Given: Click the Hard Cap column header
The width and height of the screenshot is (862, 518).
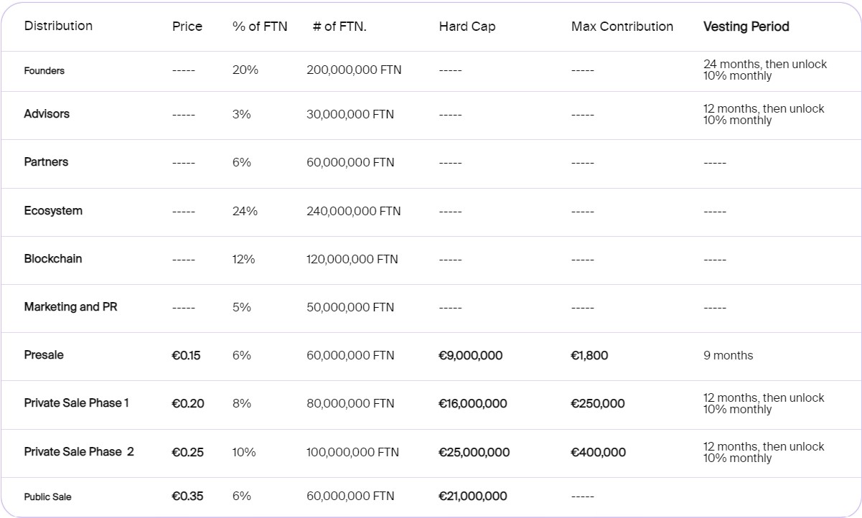Looking at the screenshot, I should [467, 27].
